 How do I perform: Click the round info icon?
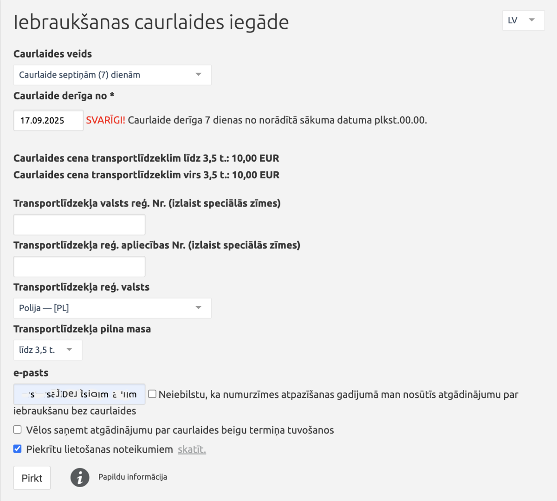click(80, 477)
